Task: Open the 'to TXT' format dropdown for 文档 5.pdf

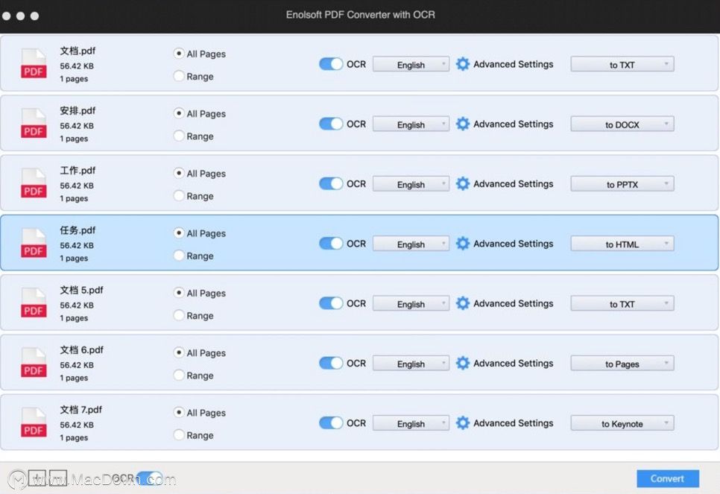Action: [x=622, y=303]
